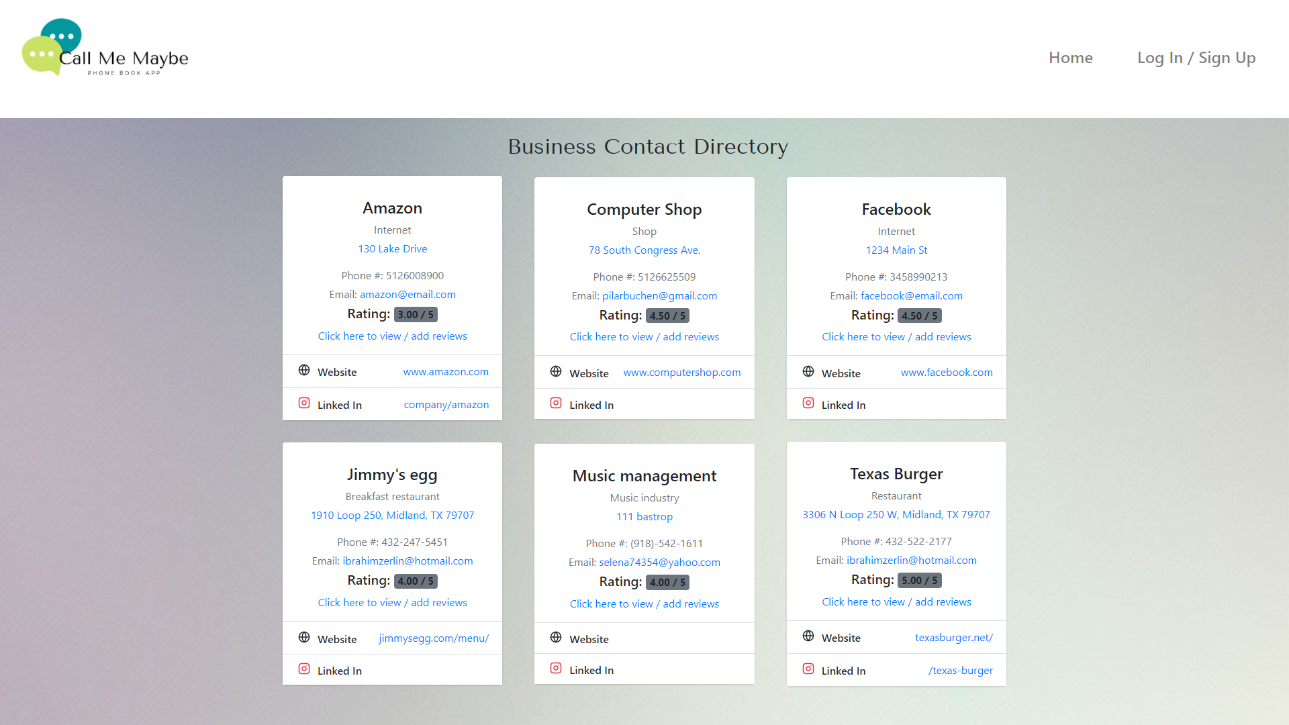Click Instagram icon in Facebook's Linked In row
This screenshot has width=1289, height=725.
pos(808,403)
